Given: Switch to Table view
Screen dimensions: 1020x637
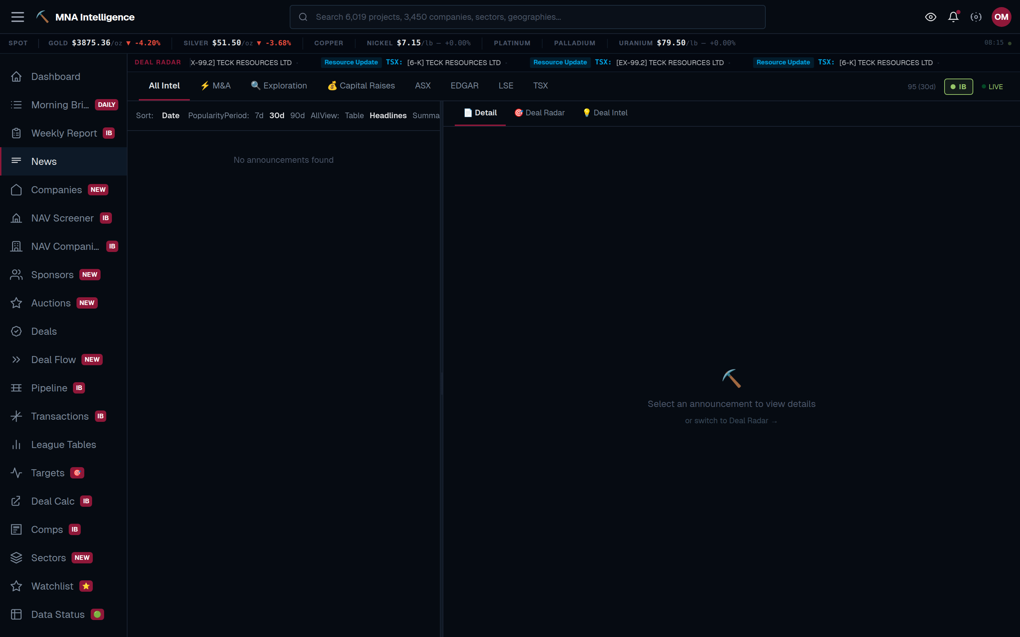Looking at the screenshot, I should (x=354, y=115).
